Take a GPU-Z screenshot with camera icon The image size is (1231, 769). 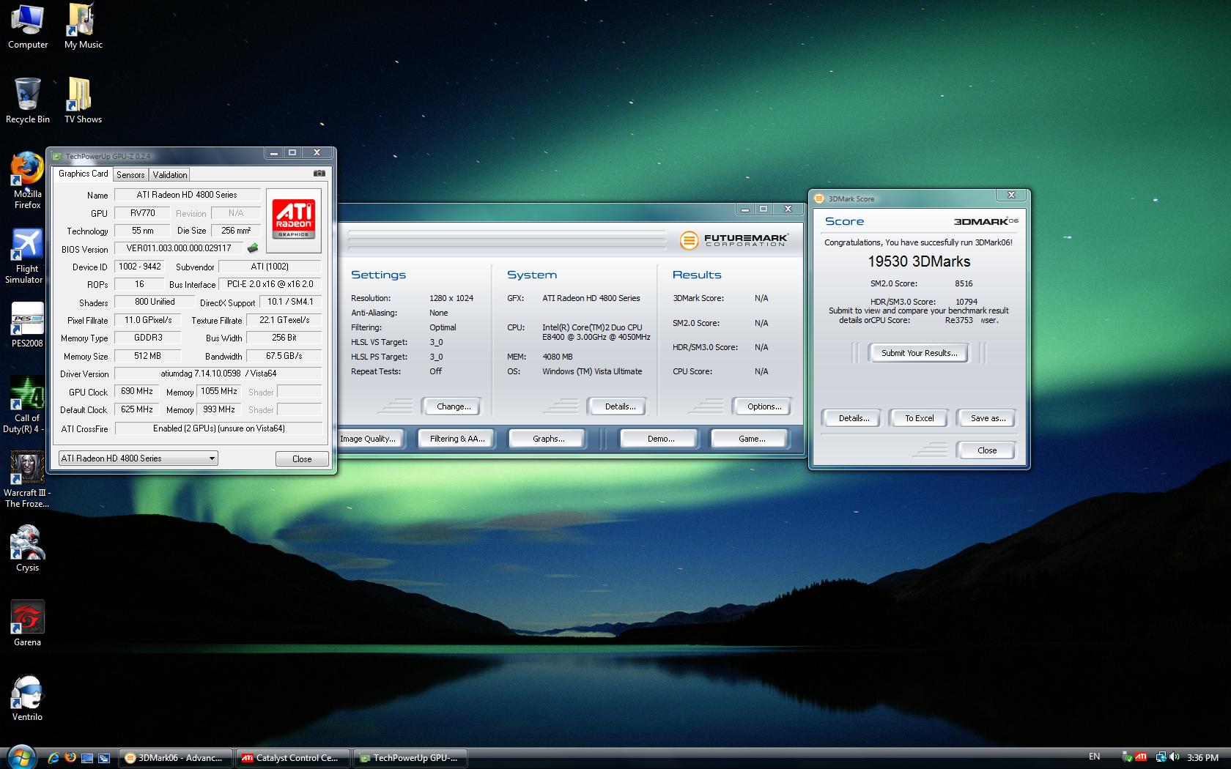tap(319, 174)
